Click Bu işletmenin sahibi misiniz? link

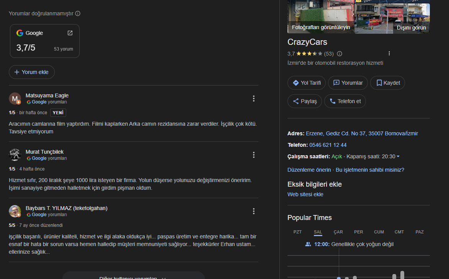tap(370, 170)
